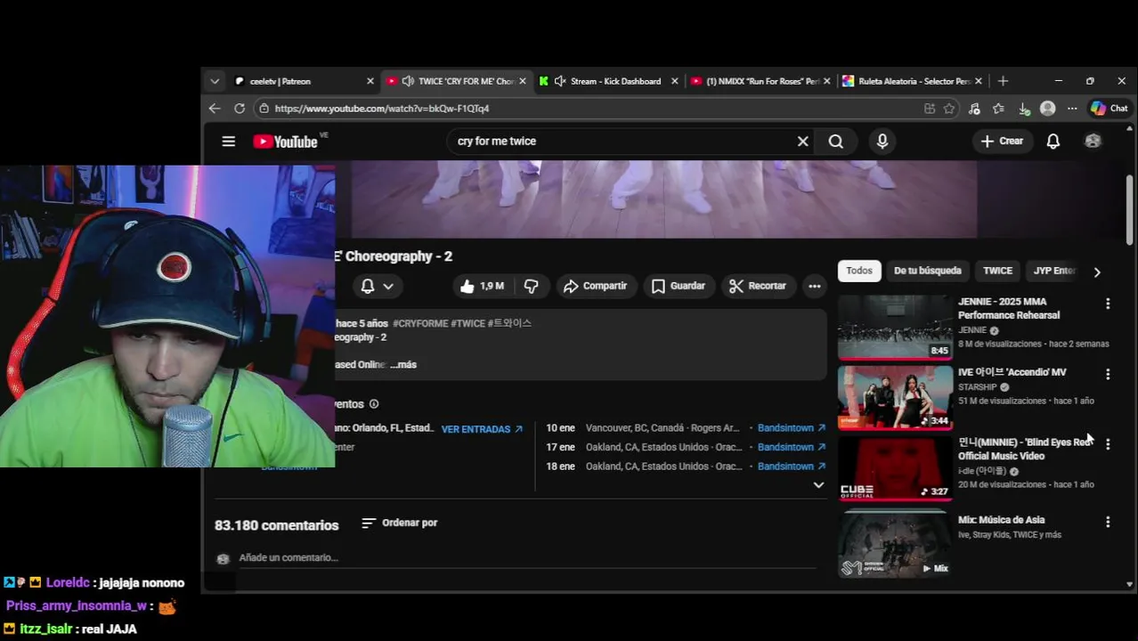Unmute the Kick Dashboard tab audio
This screenshot has width=1138, height=641.
(560, 81)
